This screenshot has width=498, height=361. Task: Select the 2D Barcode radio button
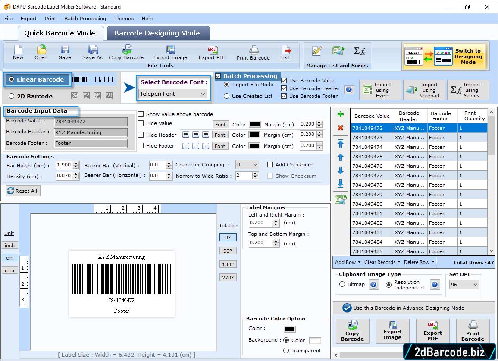pos(12,96)
